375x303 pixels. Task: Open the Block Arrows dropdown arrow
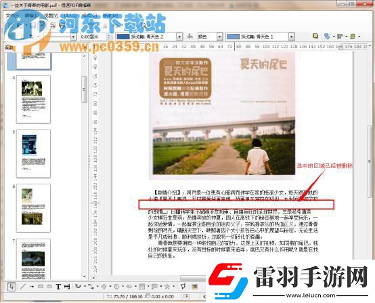[x=135, y=286]
